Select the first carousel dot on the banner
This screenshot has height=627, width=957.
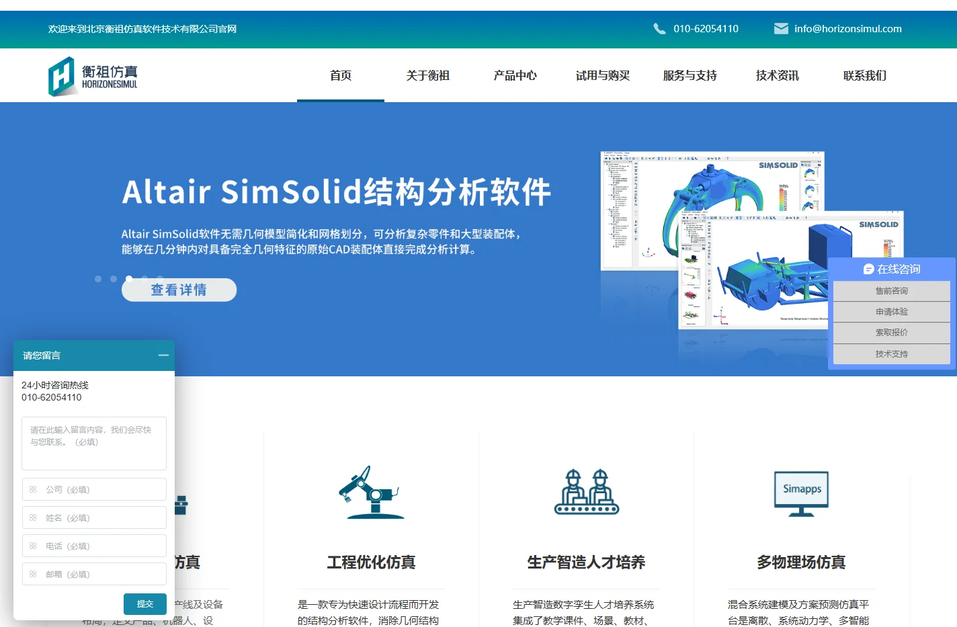pos(98,279)
